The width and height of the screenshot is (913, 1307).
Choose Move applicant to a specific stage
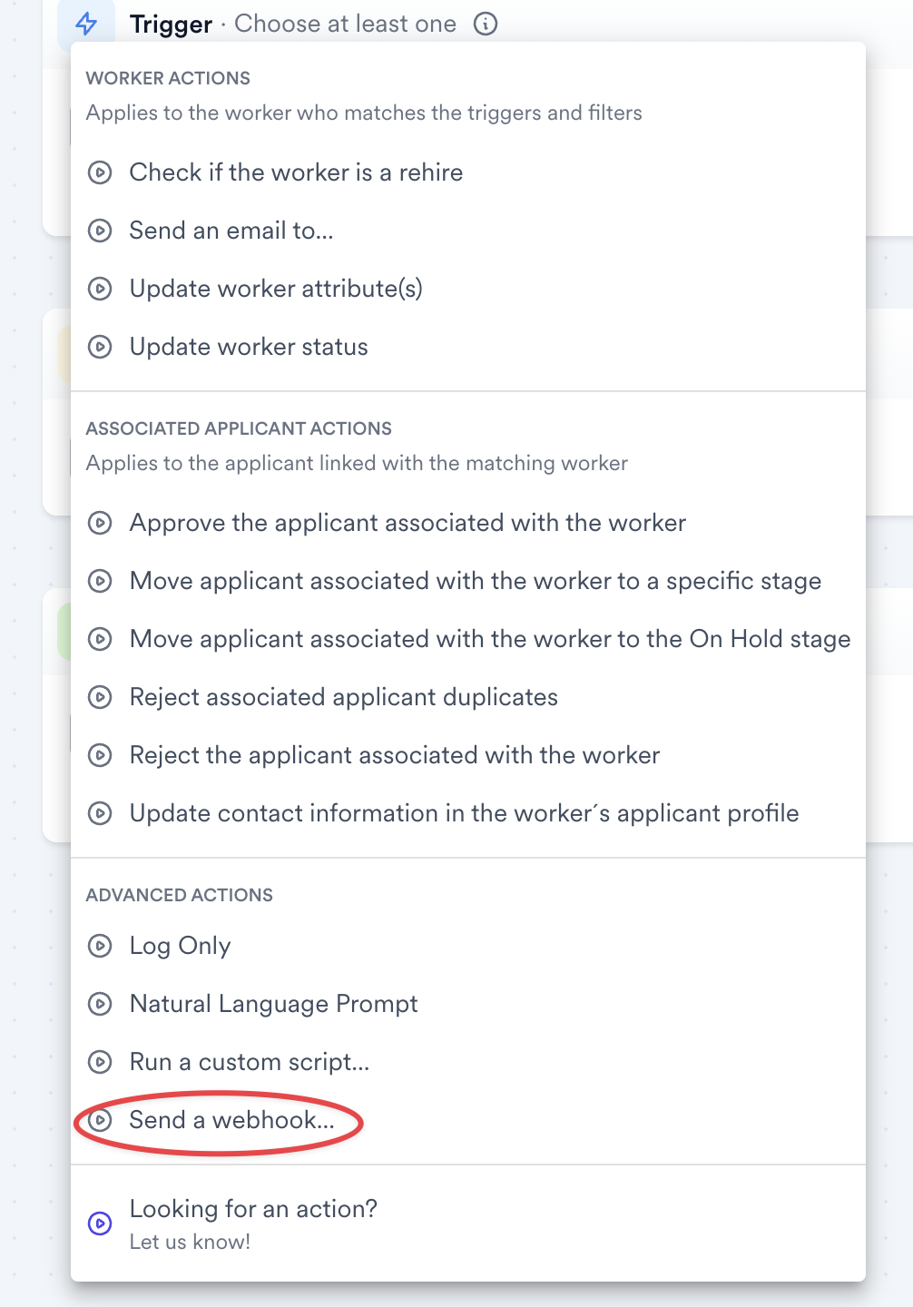(x=476, y=581)
